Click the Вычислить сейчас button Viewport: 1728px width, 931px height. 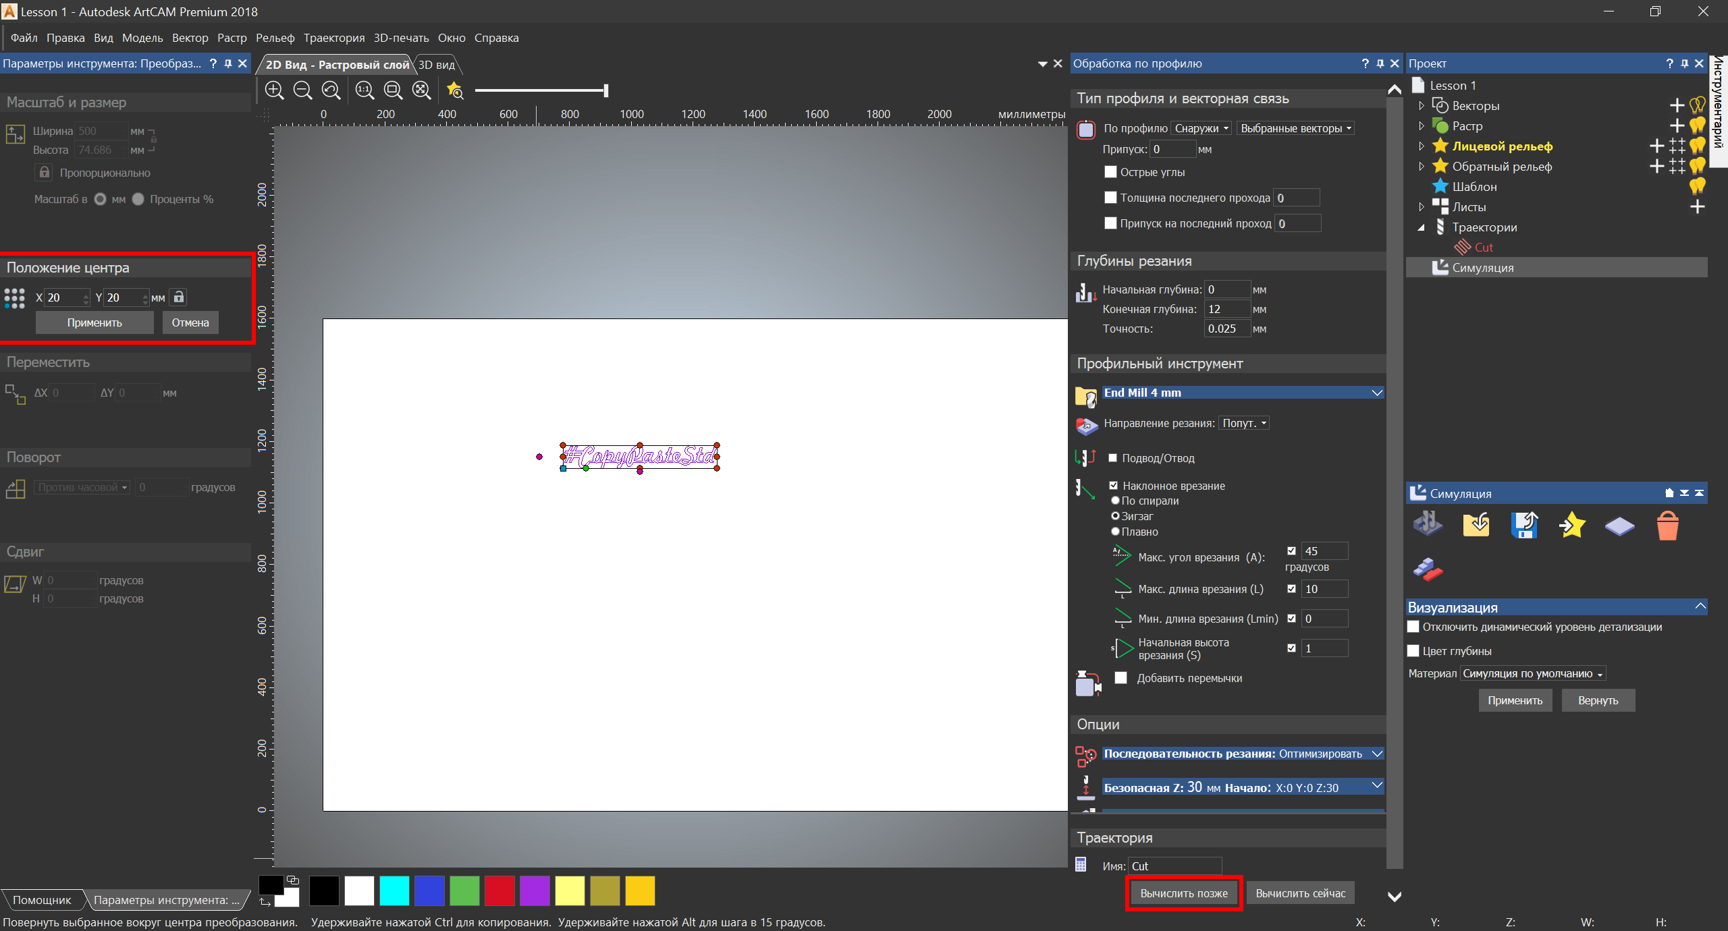pyautogui.click(x=1300, y=893)
